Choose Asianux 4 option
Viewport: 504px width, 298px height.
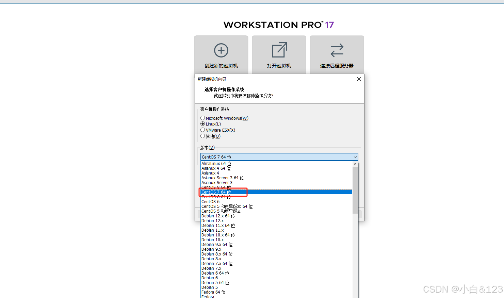(x=276, y=173)
